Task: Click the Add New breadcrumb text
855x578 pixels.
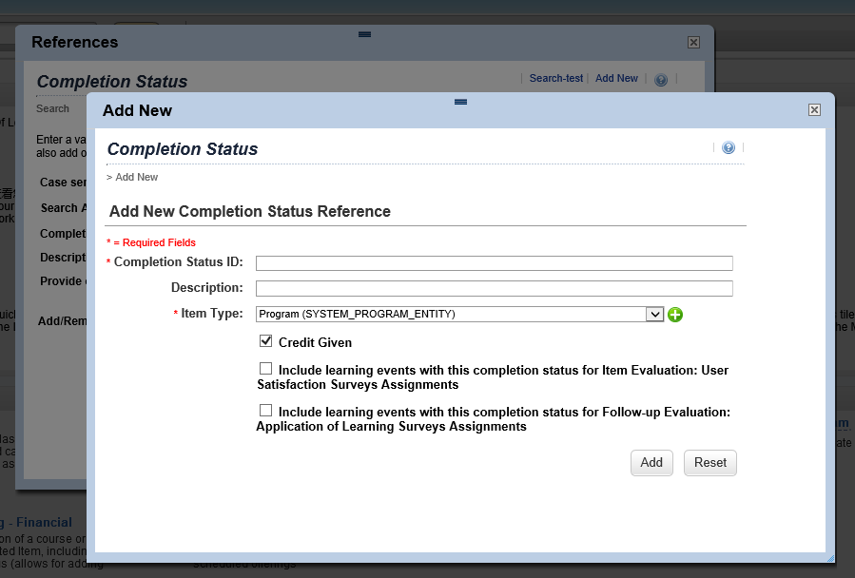Action: click(x=136, y=177)
